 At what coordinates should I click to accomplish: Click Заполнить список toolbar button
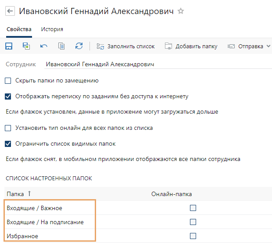(x=125, y=46)
